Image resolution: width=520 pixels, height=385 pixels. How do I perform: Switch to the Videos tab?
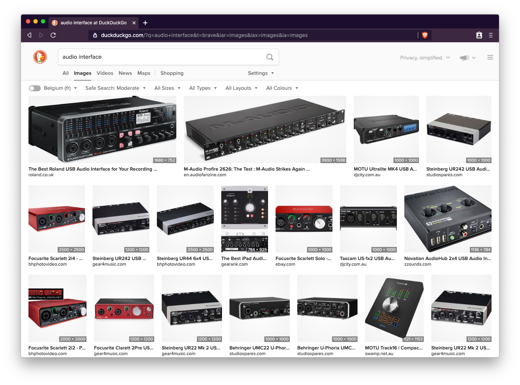[x=105, y=73]
